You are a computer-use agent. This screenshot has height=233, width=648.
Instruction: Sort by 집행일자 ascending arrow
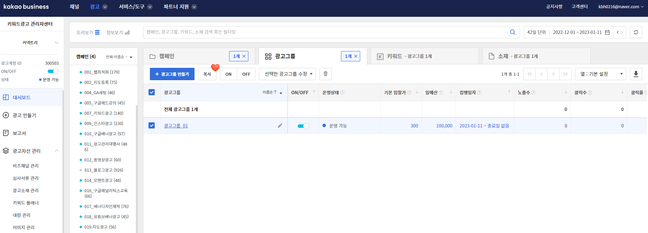pyautogui.click(x=509, y=92)
